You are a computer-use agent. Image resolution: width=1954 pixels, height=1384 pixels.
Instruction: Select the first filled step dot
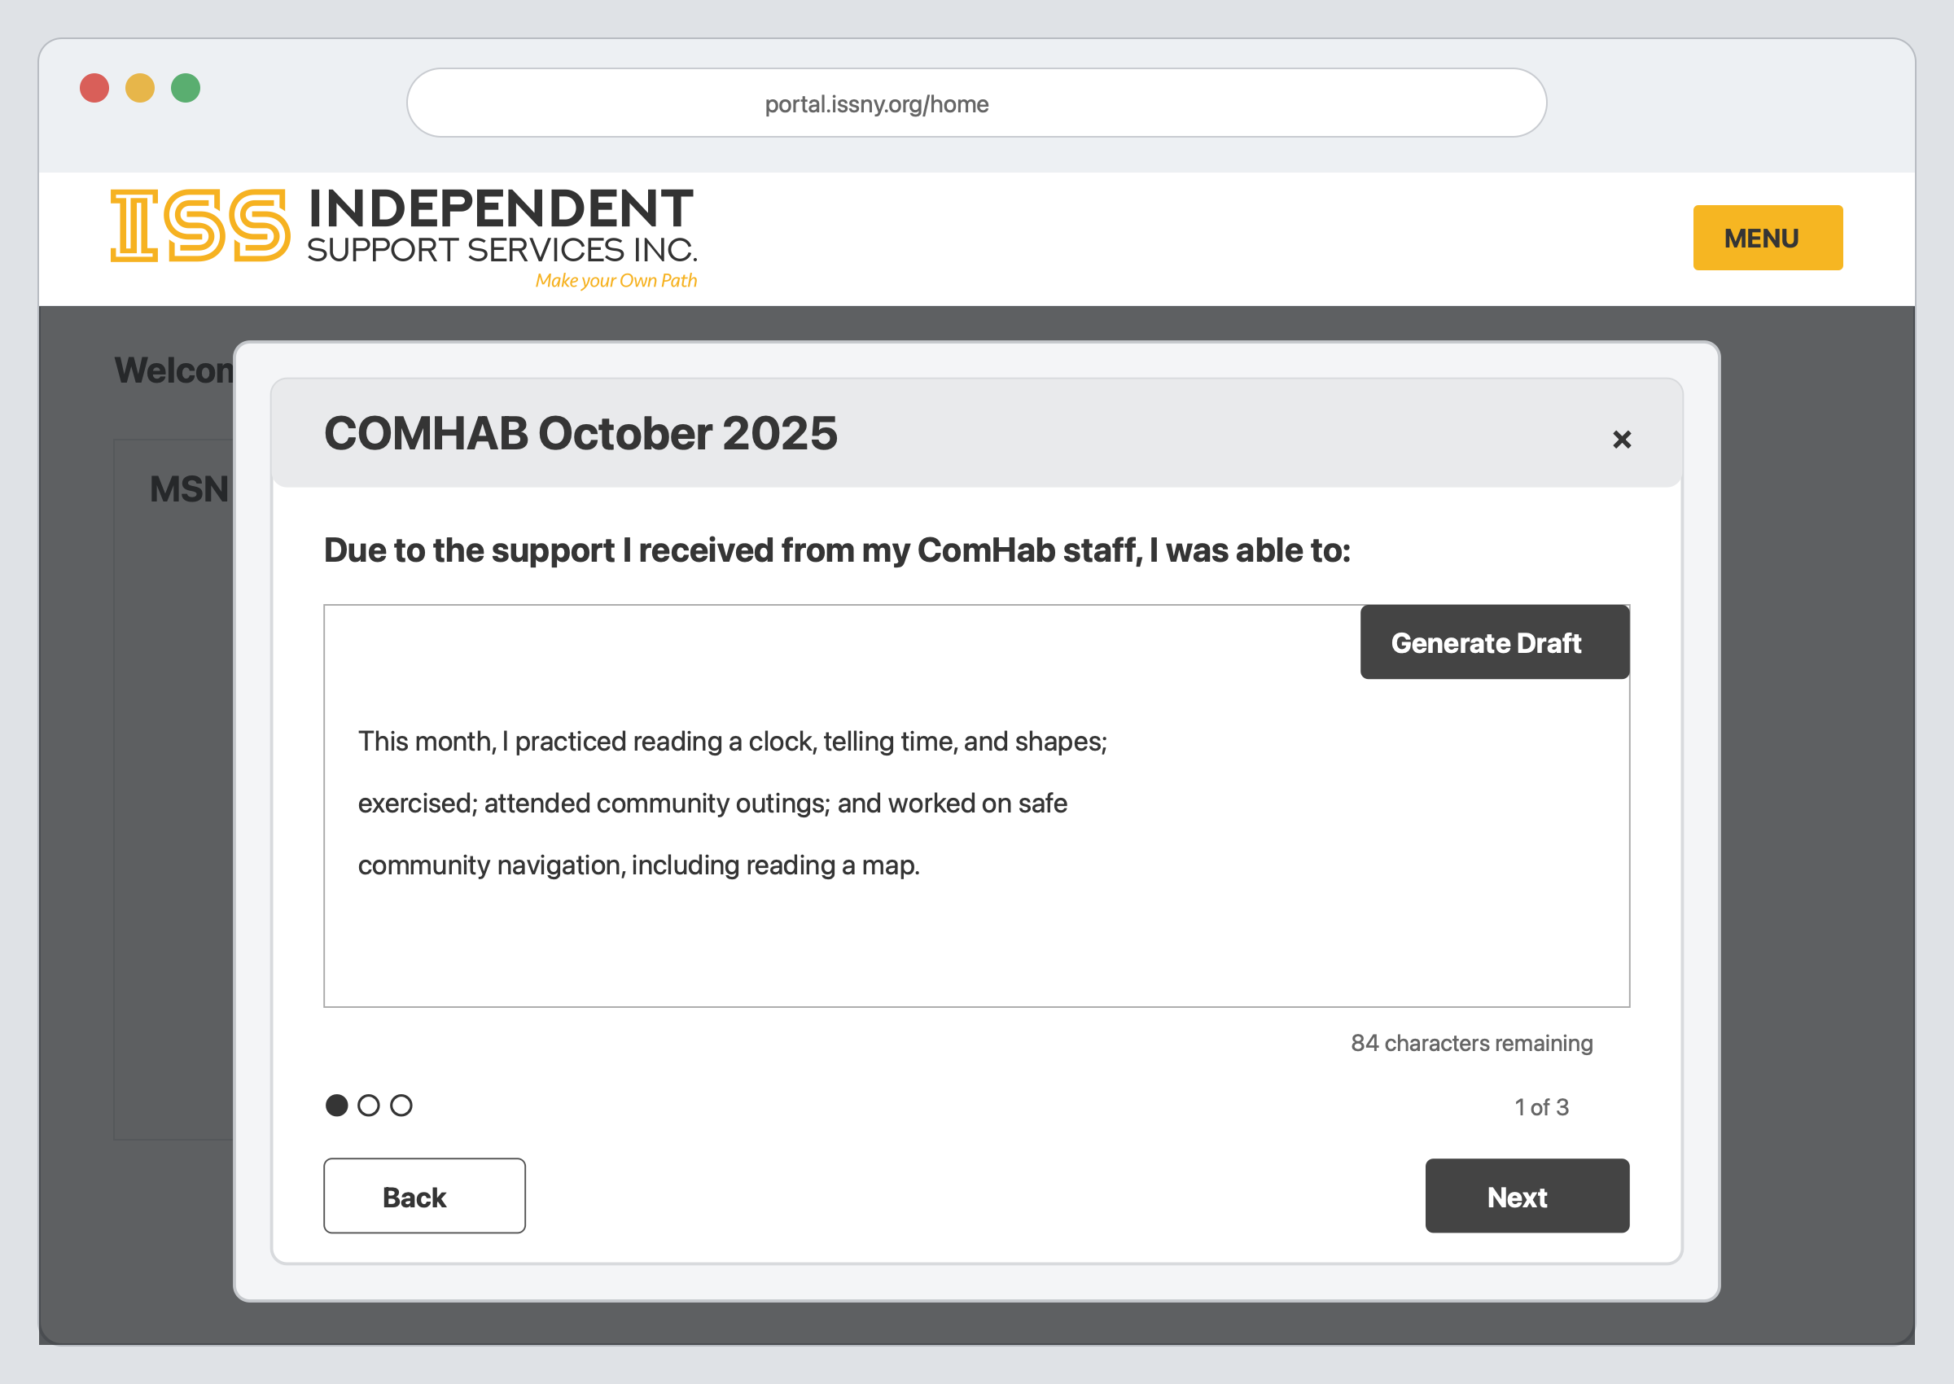click(336, 1106)
